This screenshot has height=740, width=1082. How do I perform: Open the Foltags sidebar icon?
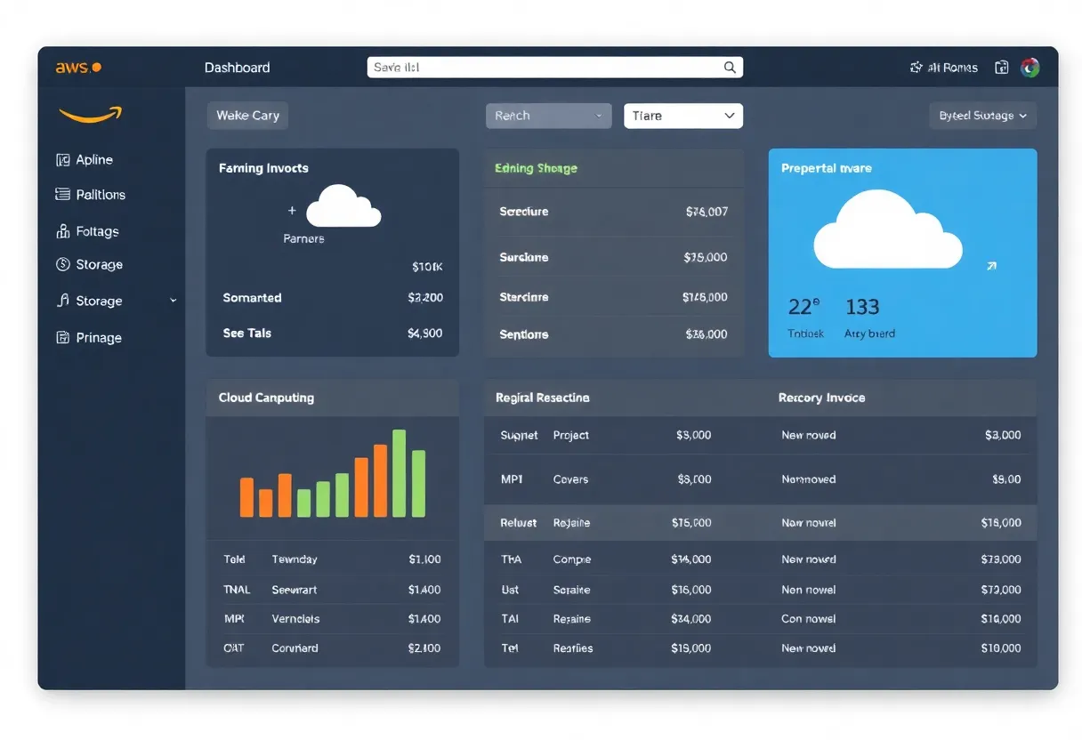(x=62, y=231)
